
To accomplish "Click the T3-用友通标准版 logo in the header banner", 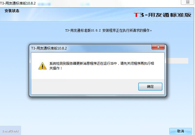I will 162,15.
